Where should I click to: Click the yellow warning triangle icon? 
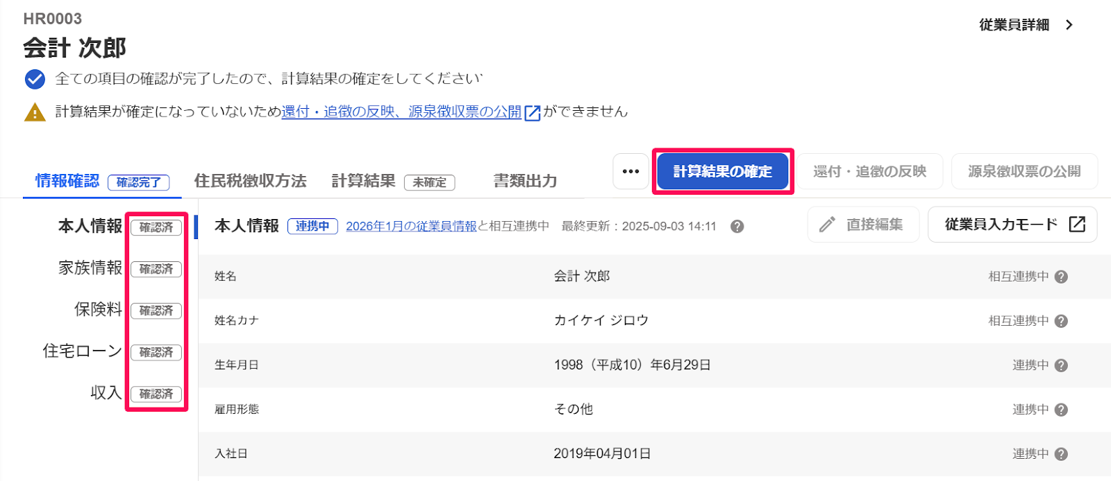coord(35,112)
